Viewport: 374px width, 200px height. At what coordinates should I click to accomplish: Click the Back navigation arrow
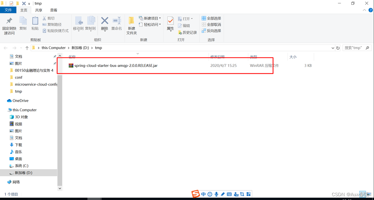pos(5,48)
